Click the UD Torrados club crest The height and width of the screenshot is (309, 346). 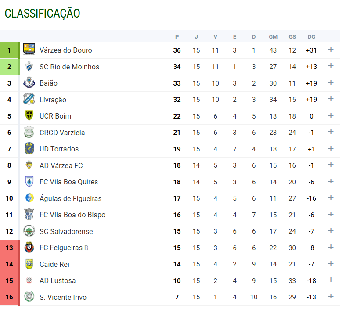(x=29, y=149)
